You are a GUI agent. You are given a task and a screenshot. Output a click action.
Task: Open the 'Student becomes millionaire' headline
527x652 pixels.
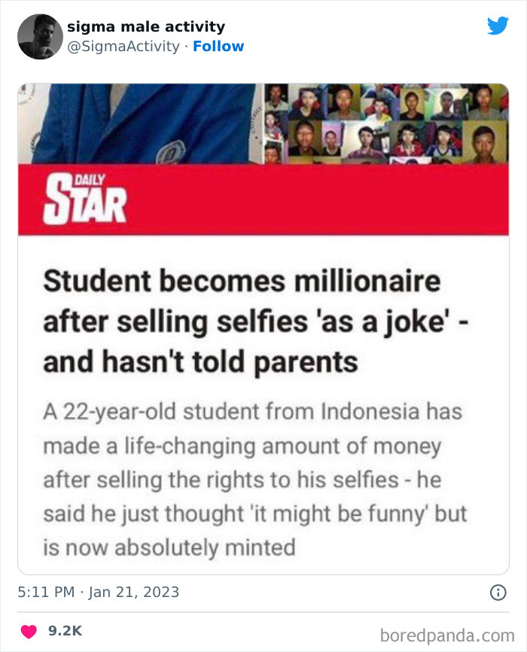pyautogui.click(x=242, y=322)
